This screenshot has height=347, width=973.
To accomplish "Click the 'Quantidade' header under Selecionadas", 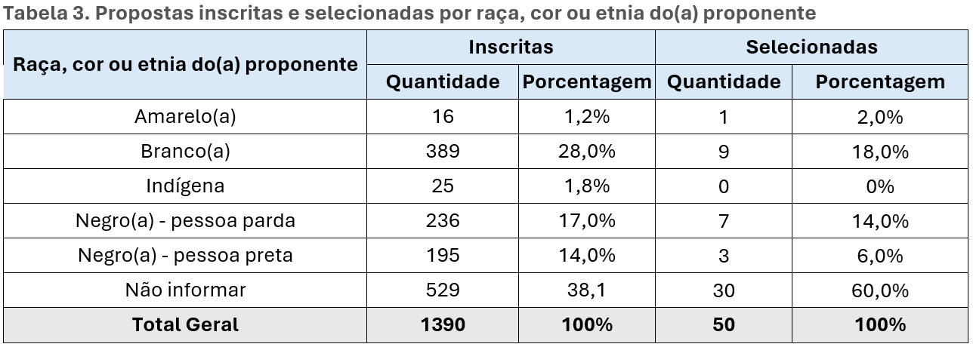I will coord(724,82).
